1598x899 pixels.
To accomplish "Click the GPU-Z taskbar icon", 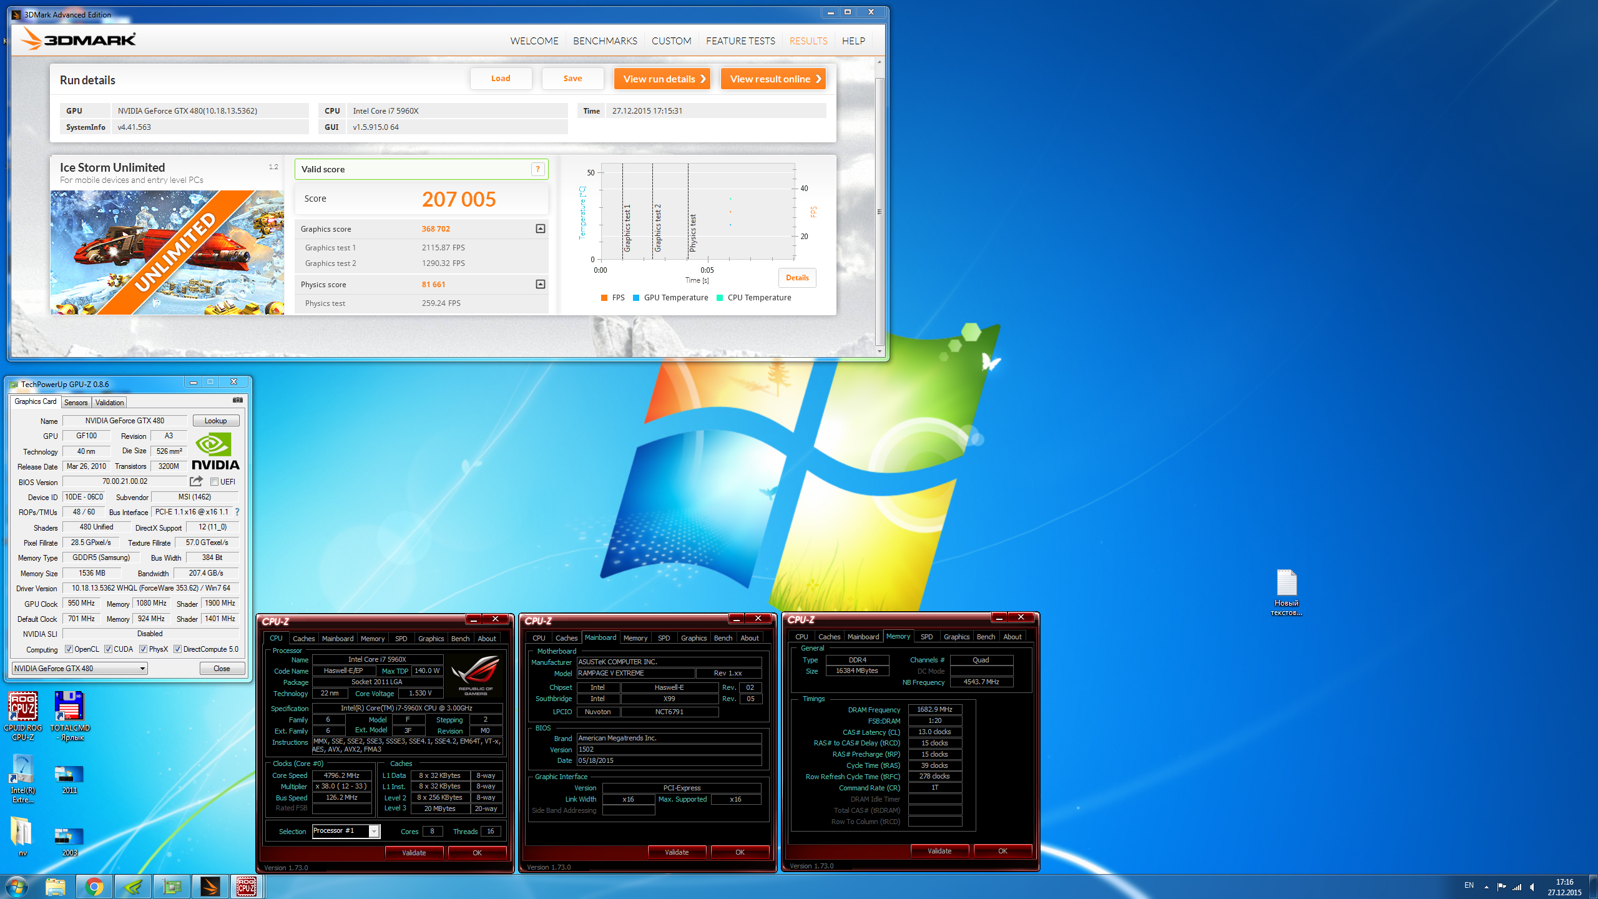I will [172, 887].
